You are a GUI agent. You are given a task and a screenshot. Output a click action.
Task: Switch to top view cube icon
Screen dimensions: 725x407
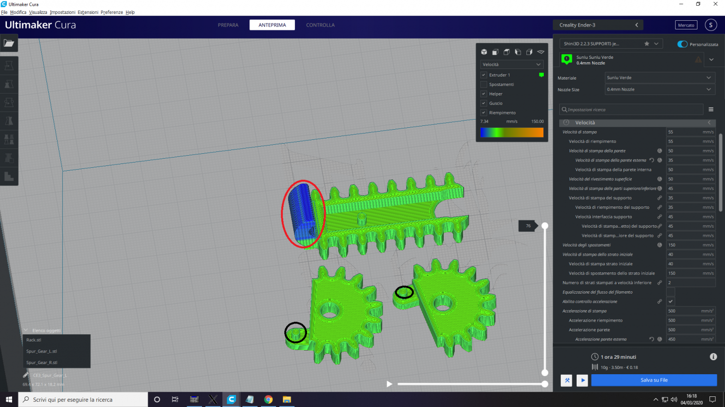(507, 52)
